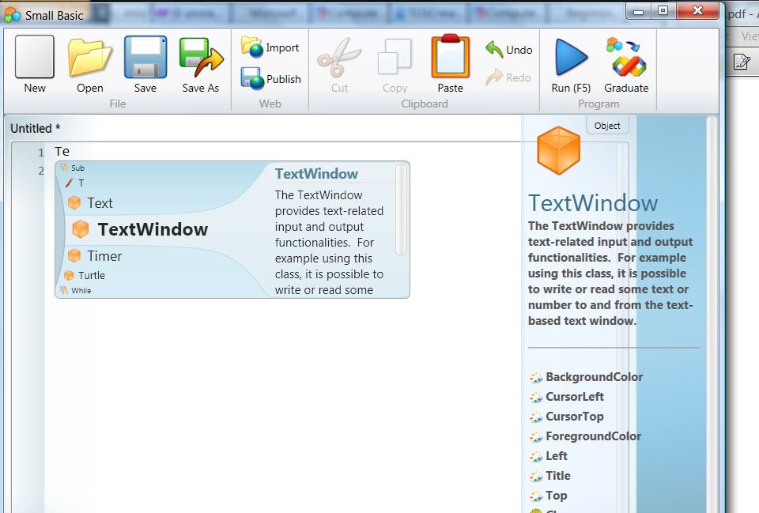Select Text object in IntelliSense list
This screenshot has height=513, width=759.
click(90, 203)
